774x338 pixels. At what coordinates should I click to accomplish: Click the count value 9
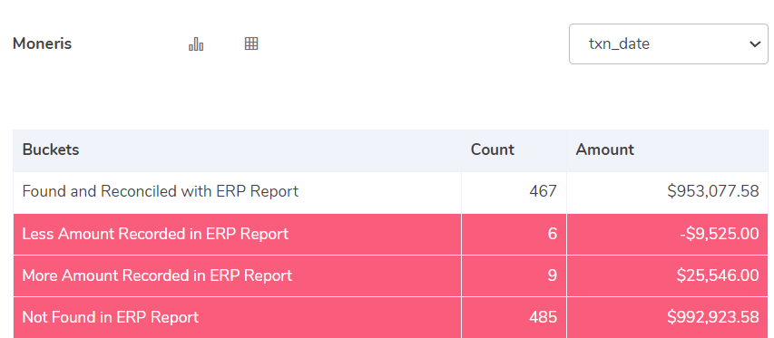[553, 275]
